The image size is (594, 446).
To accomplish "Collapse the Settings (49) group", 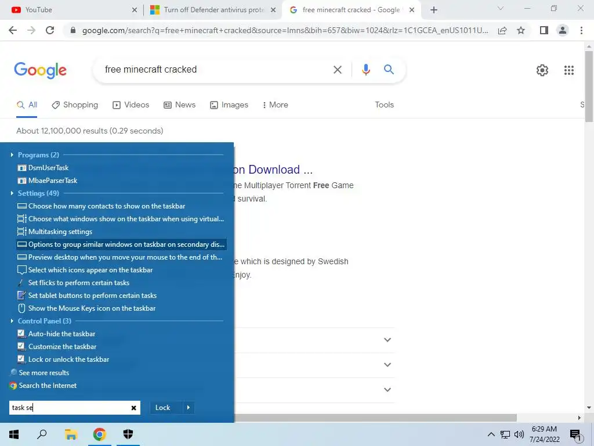I will [x=12, y=193].
